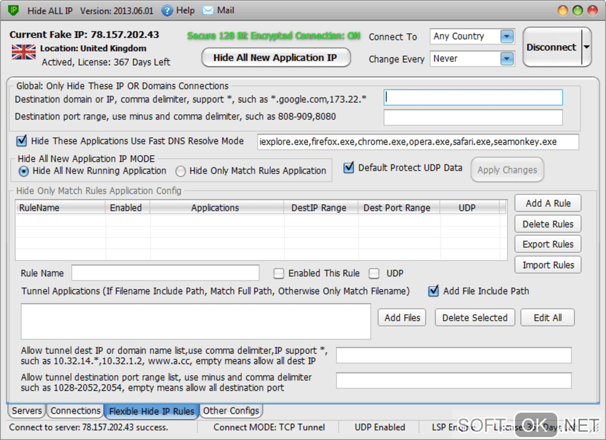Click Hide All New Application IP button

[x=276, y=58]
